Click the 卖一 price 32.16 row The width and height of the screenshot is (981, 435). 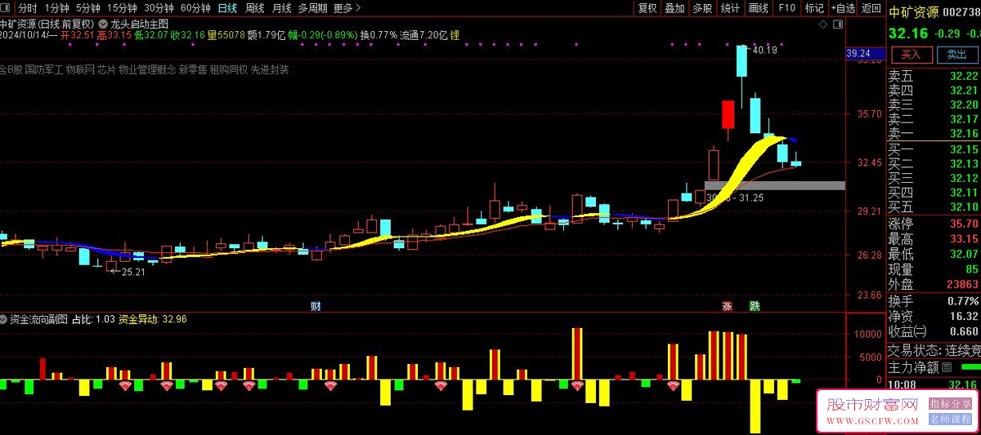click(x=934, y=133)
